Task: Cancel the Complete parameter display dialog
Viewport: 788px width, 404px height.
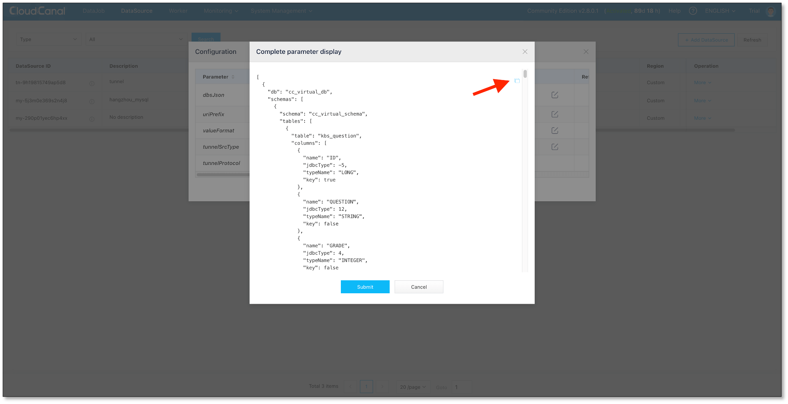Action: [419, 287]
